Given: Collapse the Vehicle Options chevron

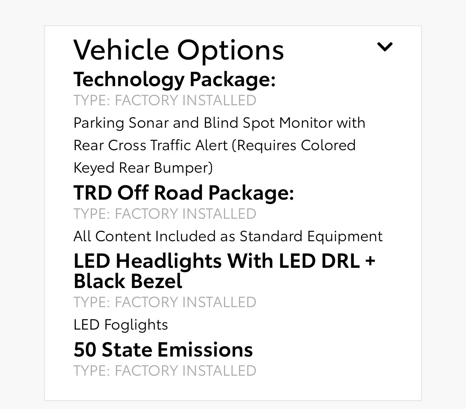Looking at the screenshot, I should pos(385,47).
